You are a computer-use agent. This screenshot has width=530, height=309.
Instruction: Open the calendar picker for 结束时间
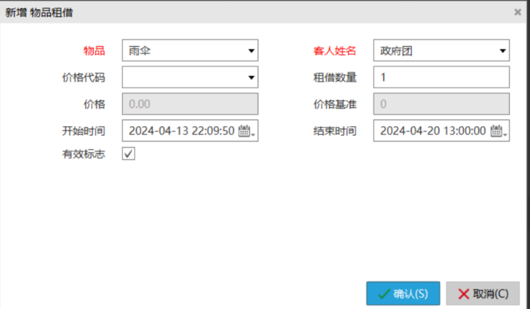tap(497, 131)
